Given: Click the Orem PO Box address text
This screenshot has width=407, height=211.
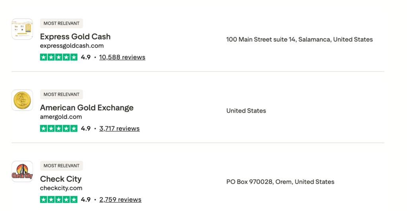Looking at the screenshot, I should click(x=280, y=182).
